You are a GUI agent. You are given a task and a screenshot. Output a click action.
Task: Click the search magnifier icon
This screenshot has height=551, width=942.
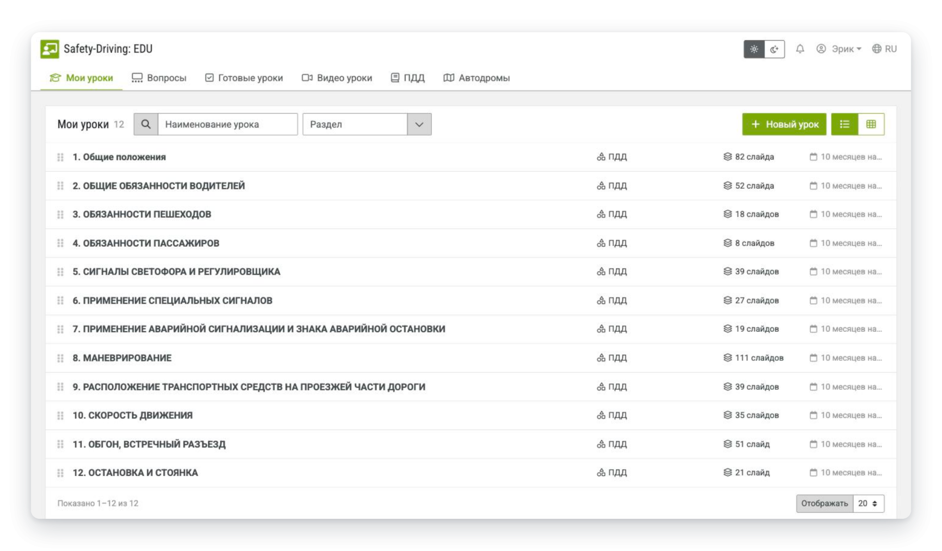[146, 124]
